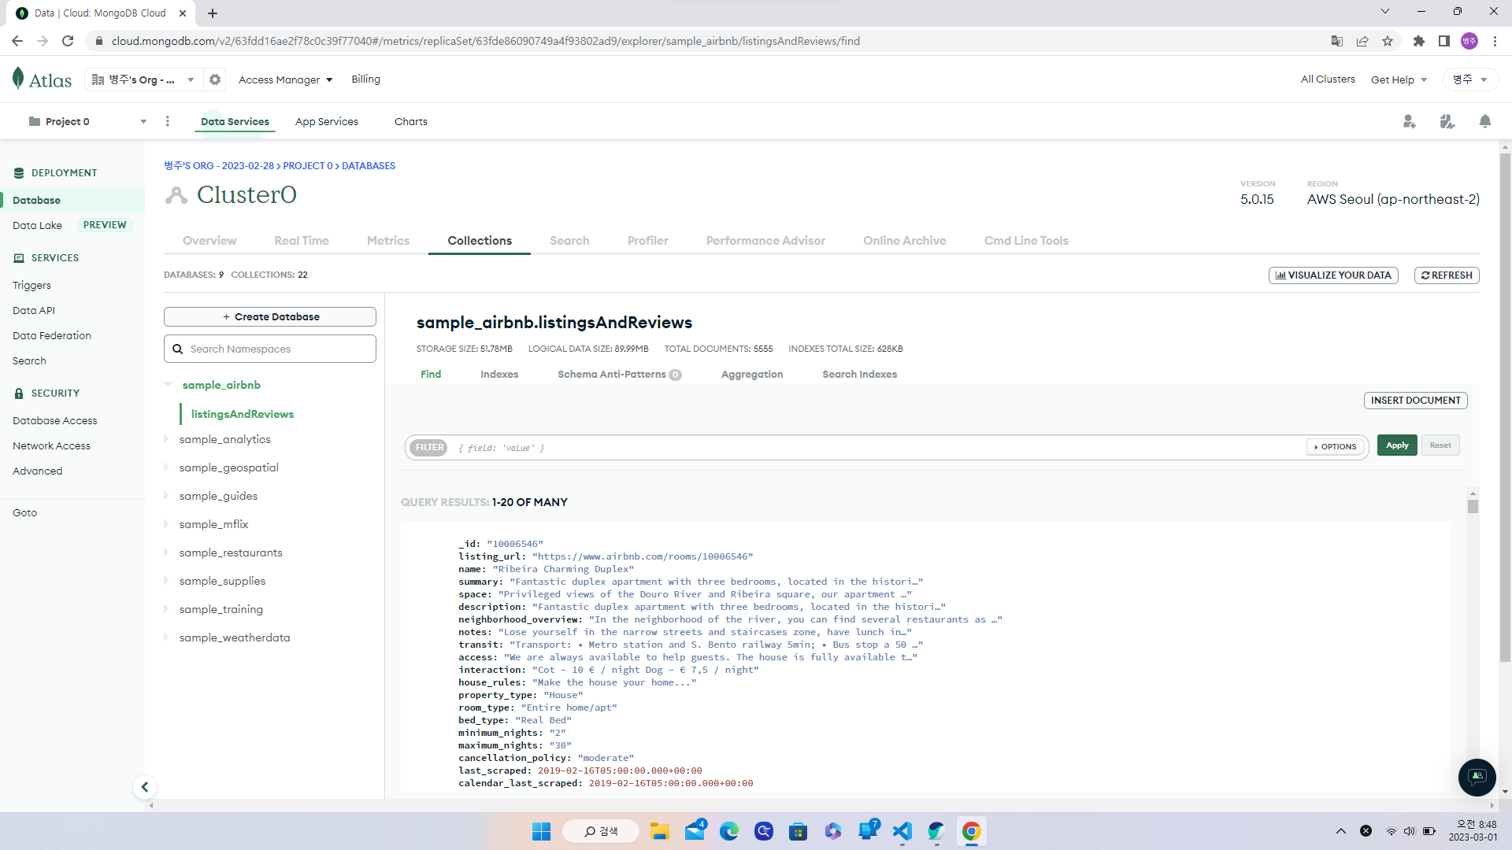Open the Get Help dropdown

(1399, 79)
